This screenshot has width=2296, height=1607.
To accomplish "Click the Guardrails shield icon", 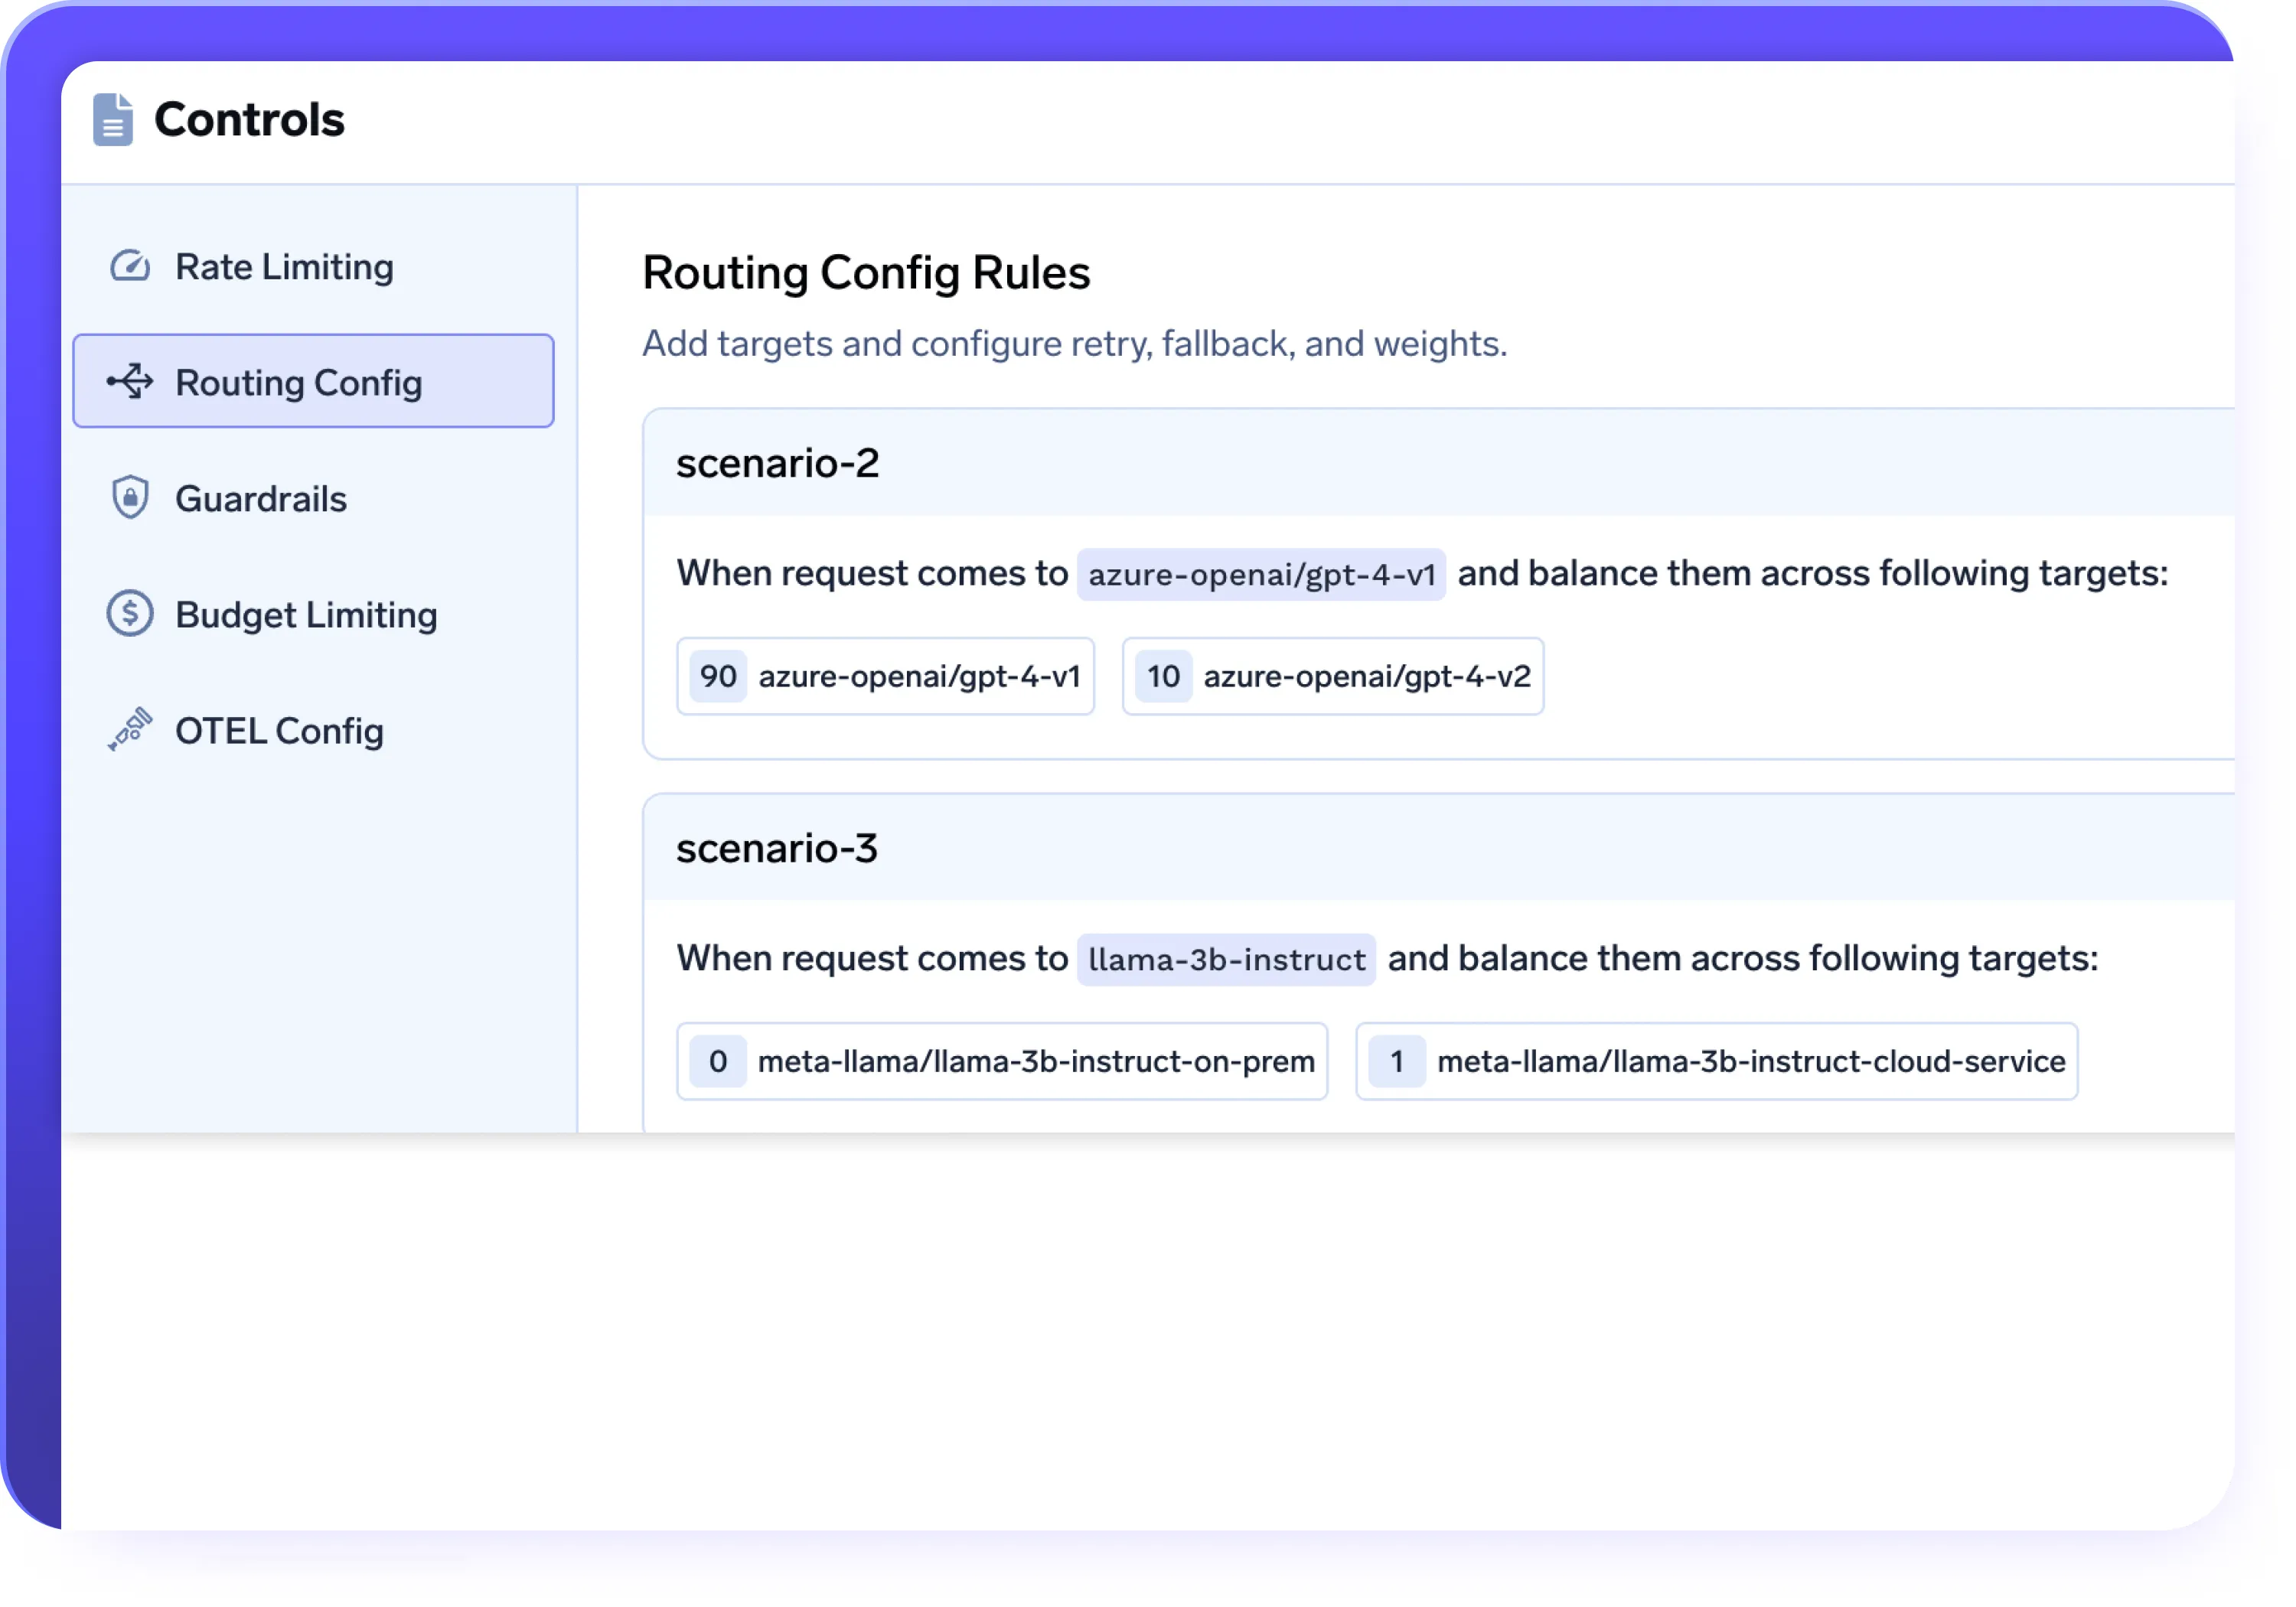I will [130, 498].
